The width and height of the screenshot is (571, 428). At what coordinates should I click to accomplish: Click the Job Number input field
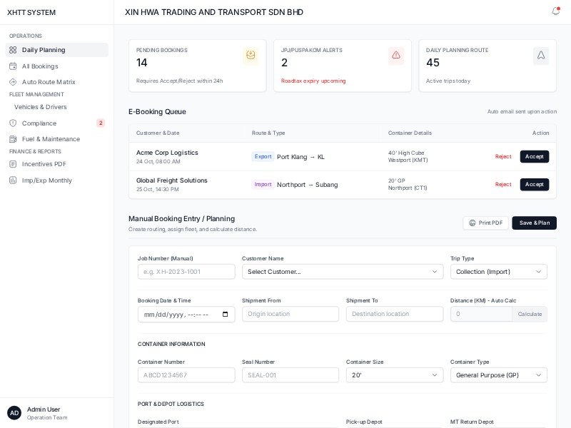[x=186, y=272]
